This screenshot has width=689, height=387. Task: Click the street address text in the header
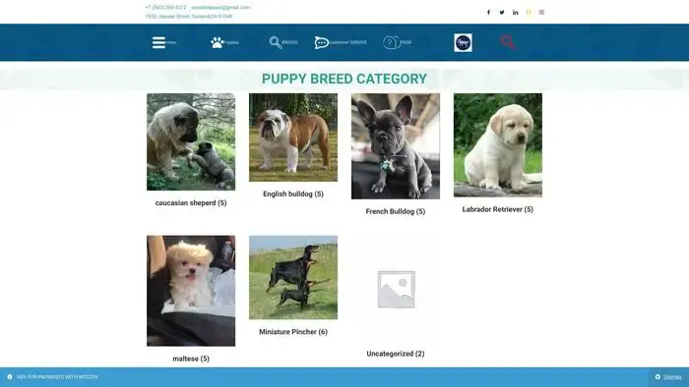pyautogui.click(x=189, y=17)
